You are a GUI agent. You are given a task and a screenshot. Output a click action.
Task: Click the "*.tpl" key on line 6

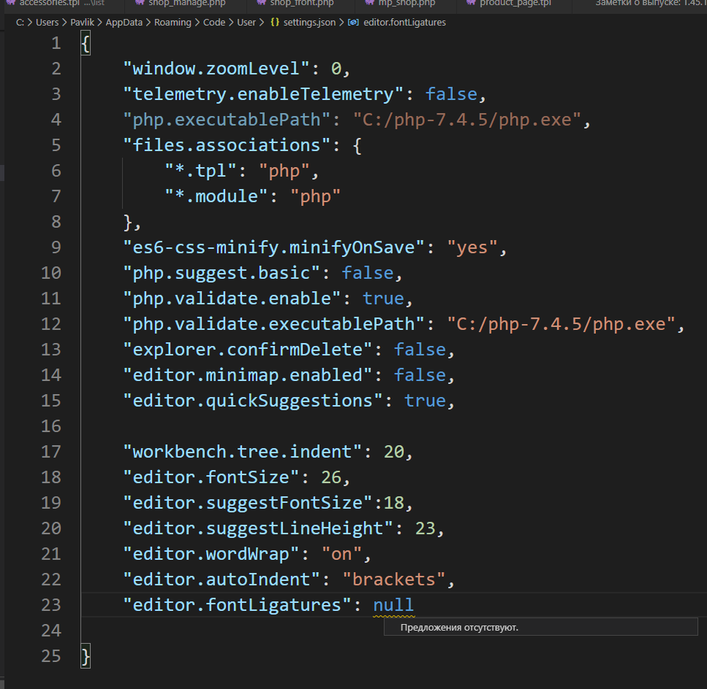click(x=200, y=171)
